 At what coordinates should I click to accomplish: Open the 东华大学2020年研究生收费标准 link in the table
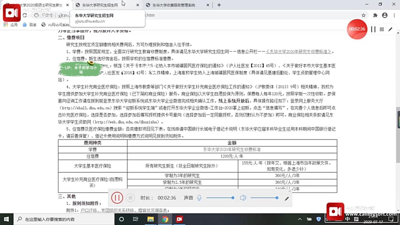[x=232, y=149]
